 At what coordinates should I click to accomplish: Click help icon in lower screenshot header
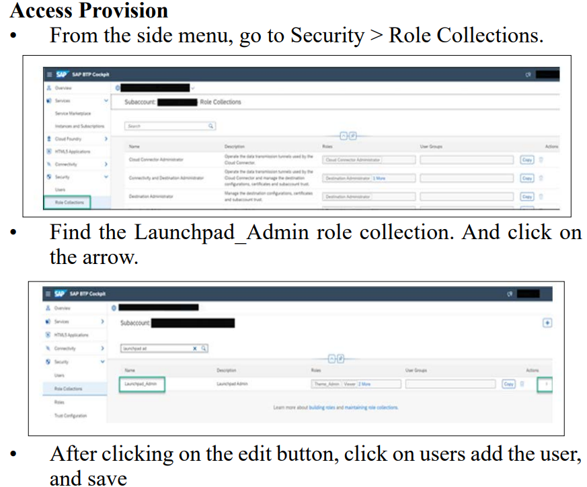(510, 294)
